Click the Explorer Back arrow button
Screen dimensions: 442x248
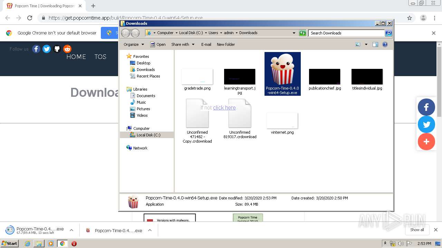click(126, 33)
